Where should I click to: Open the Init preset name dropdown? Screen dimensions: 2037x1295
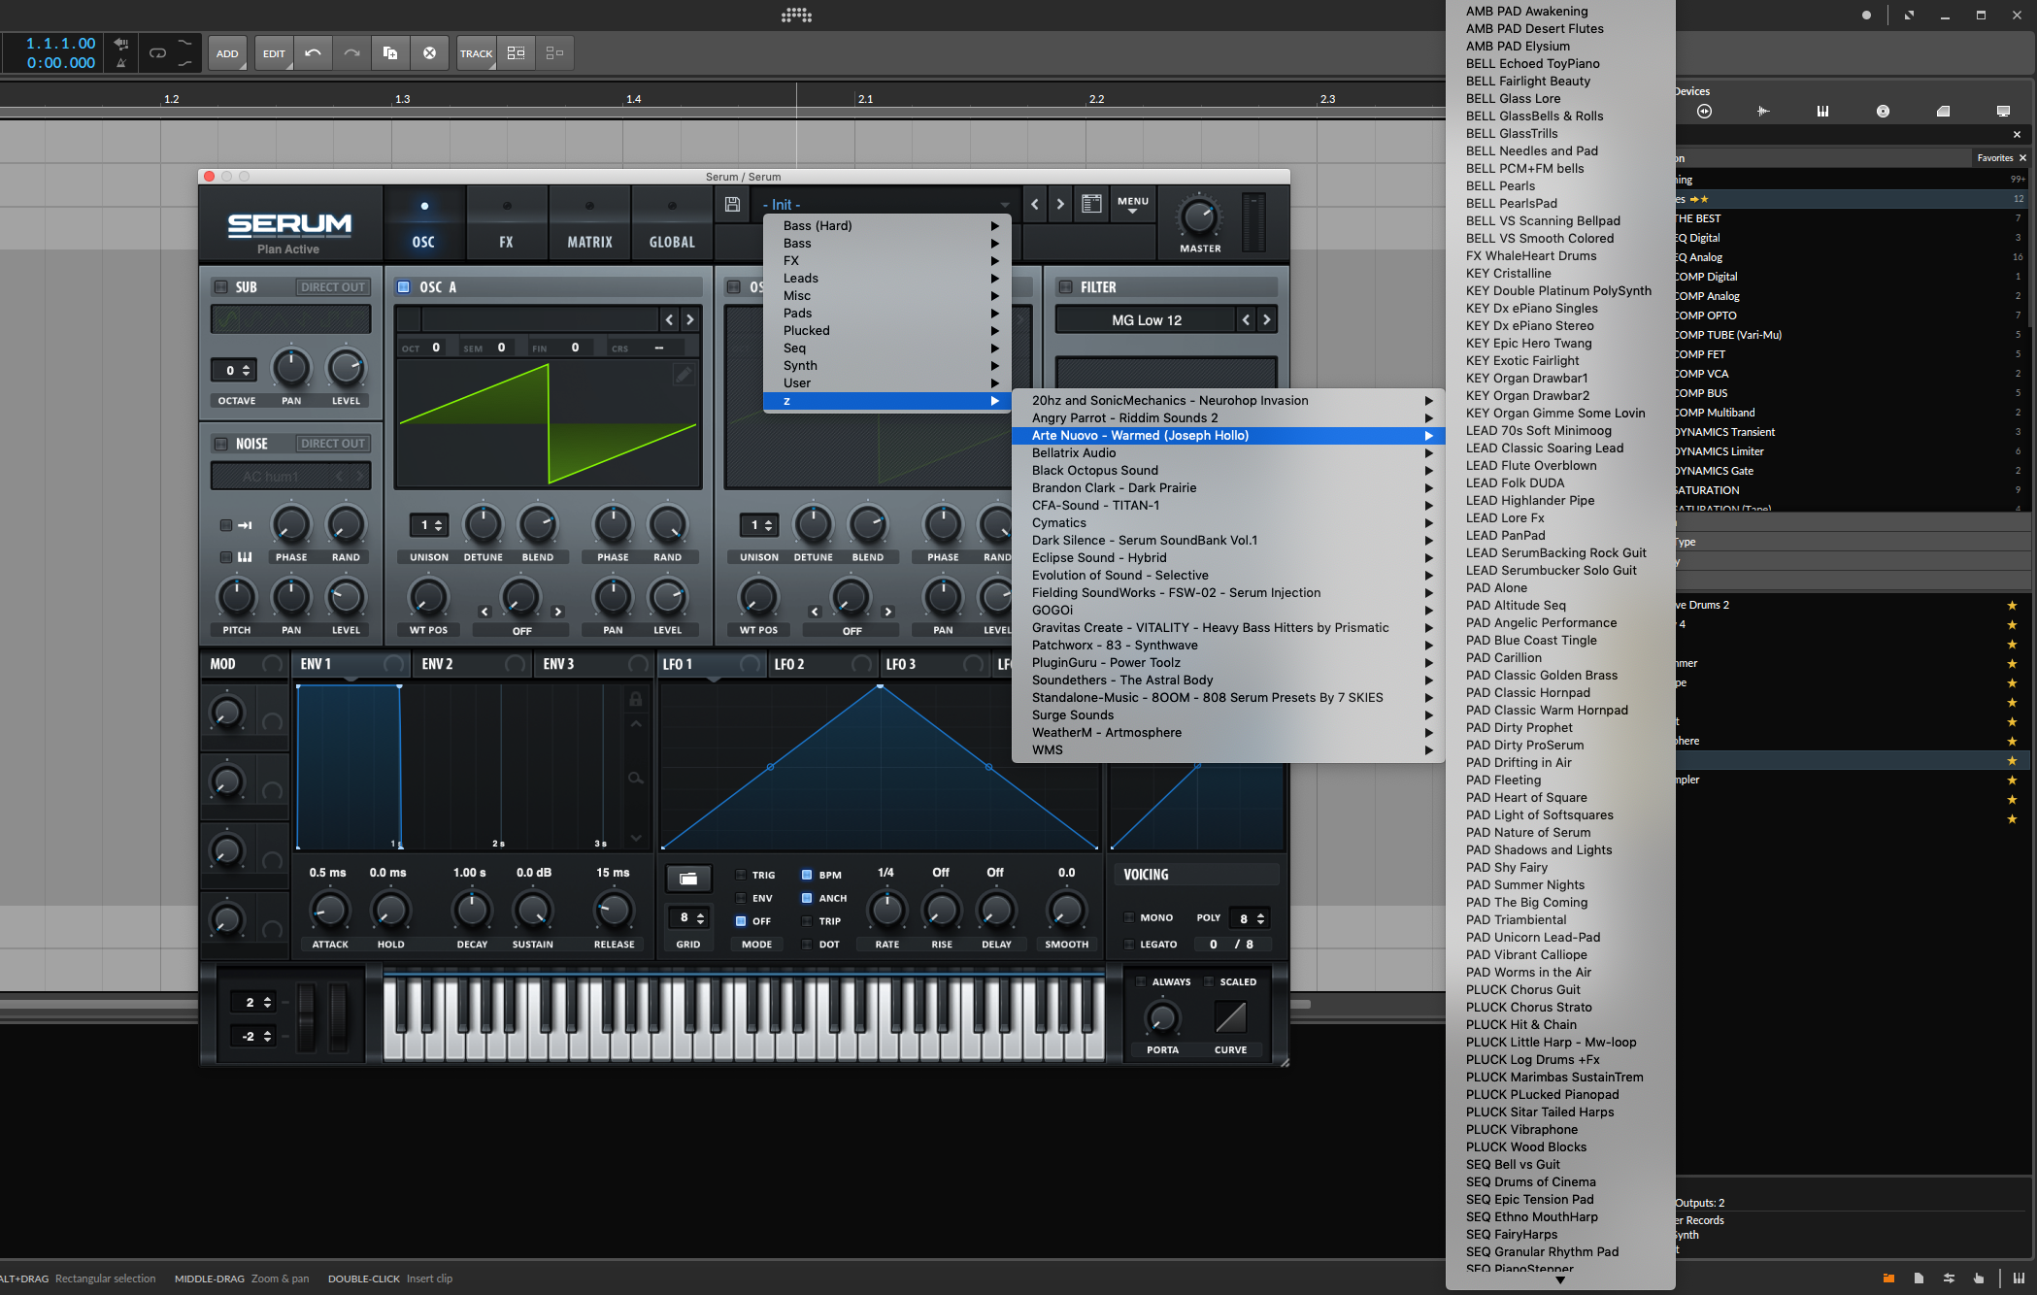(885, 205)
